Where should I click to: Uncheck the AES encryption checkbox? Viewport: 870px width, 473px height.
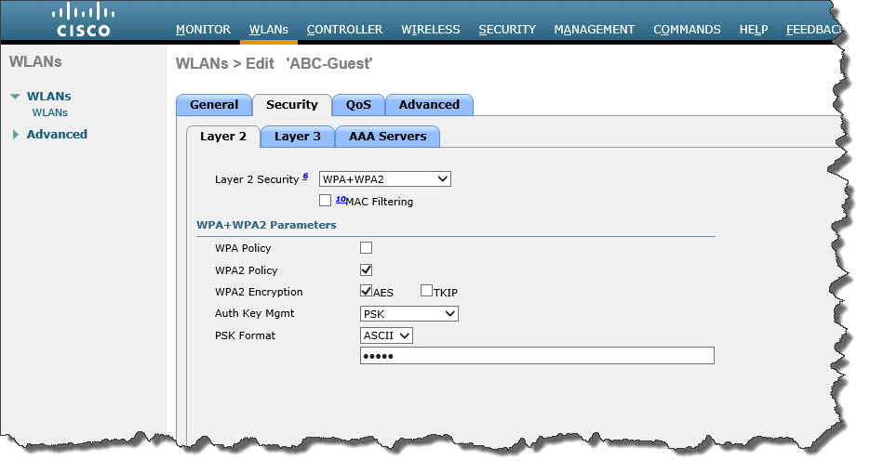pyautogui.click(x=367, y=291)
